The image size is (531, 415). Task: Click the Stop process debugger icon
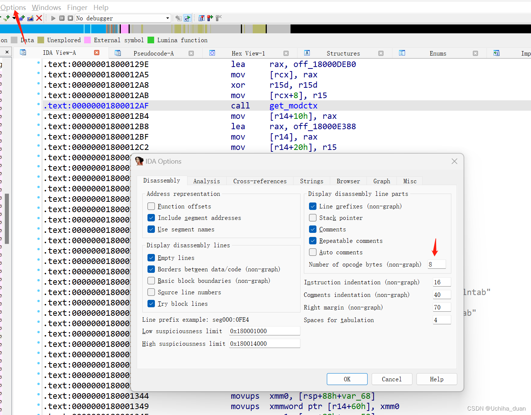pyautogui.click(x=70, y=18)
